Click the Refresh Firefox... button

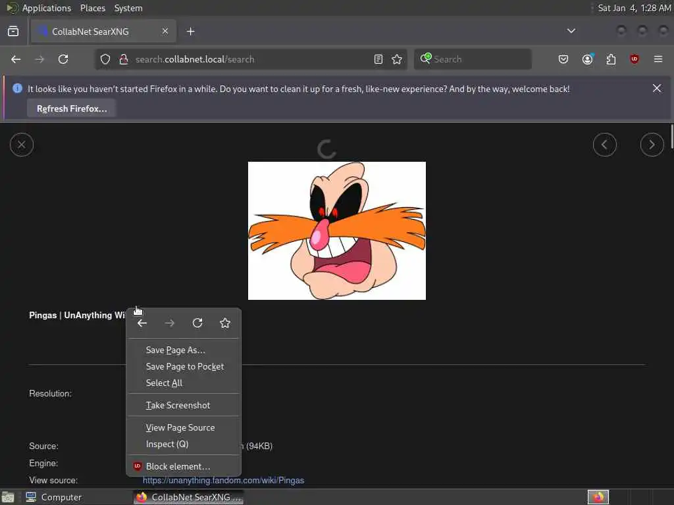point(72,108)
